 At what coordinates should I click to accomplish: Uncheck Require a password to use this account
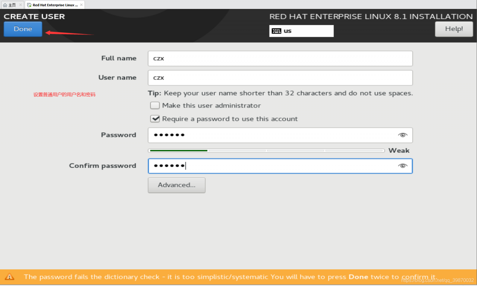[155, 119]
